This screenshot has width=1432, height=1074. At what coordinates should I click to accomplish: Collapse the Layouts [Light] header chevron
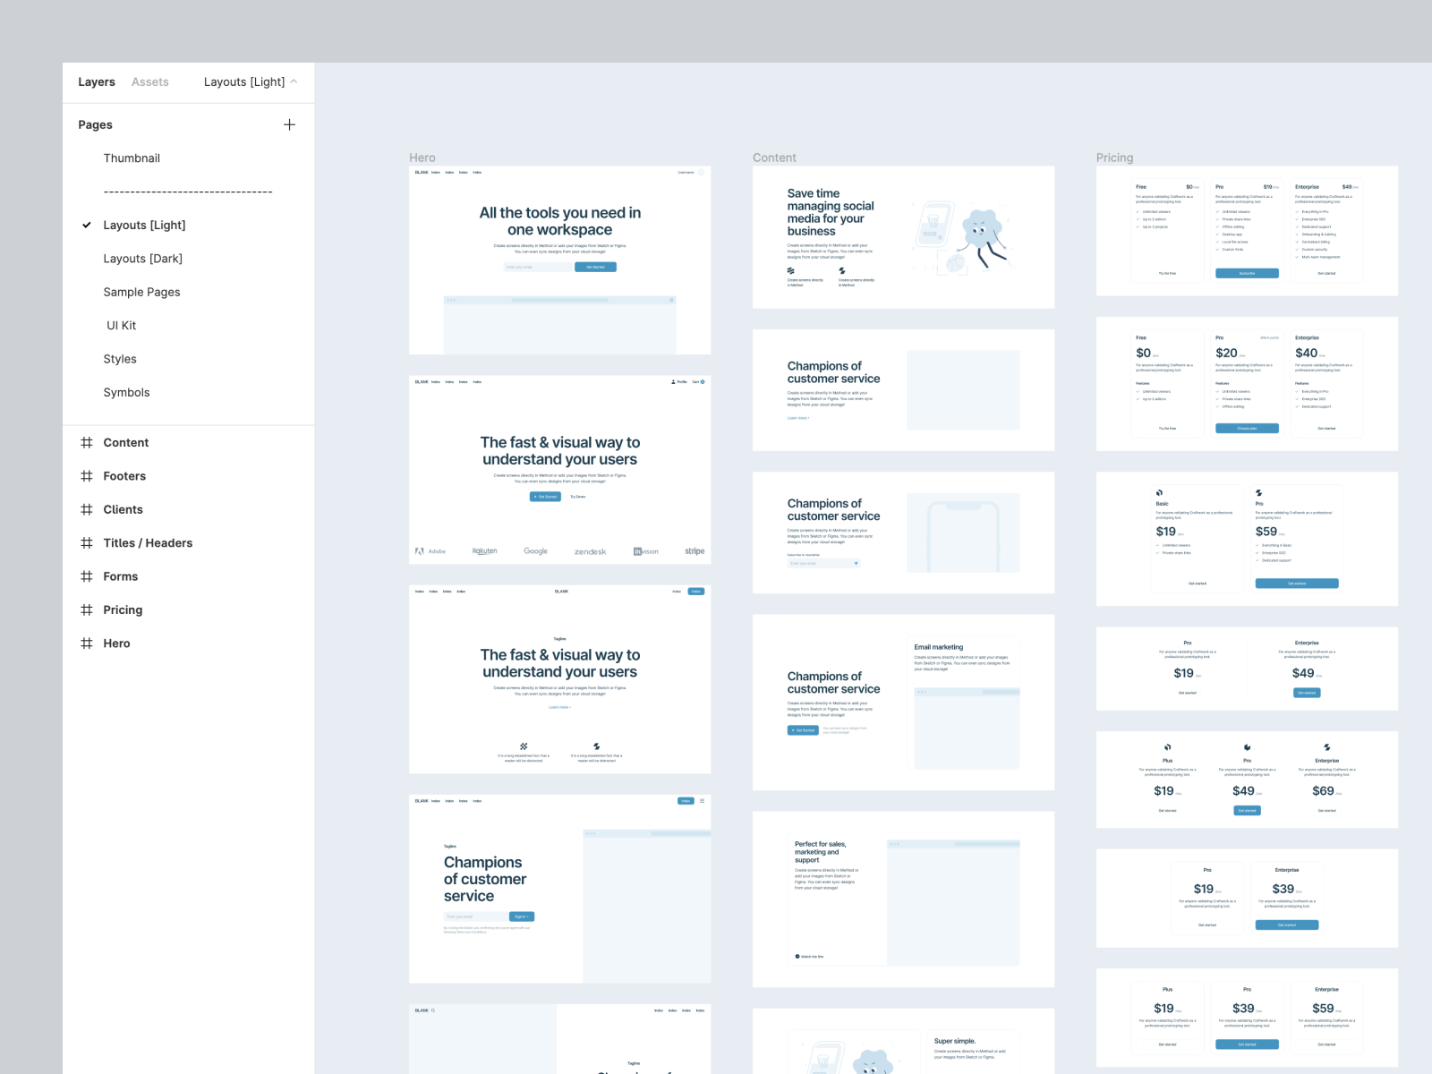coord(294,81)
